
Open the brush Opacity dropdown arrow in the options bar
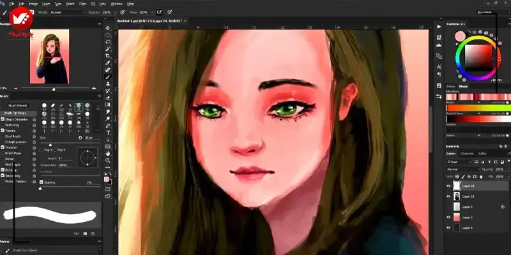[114, 12]
